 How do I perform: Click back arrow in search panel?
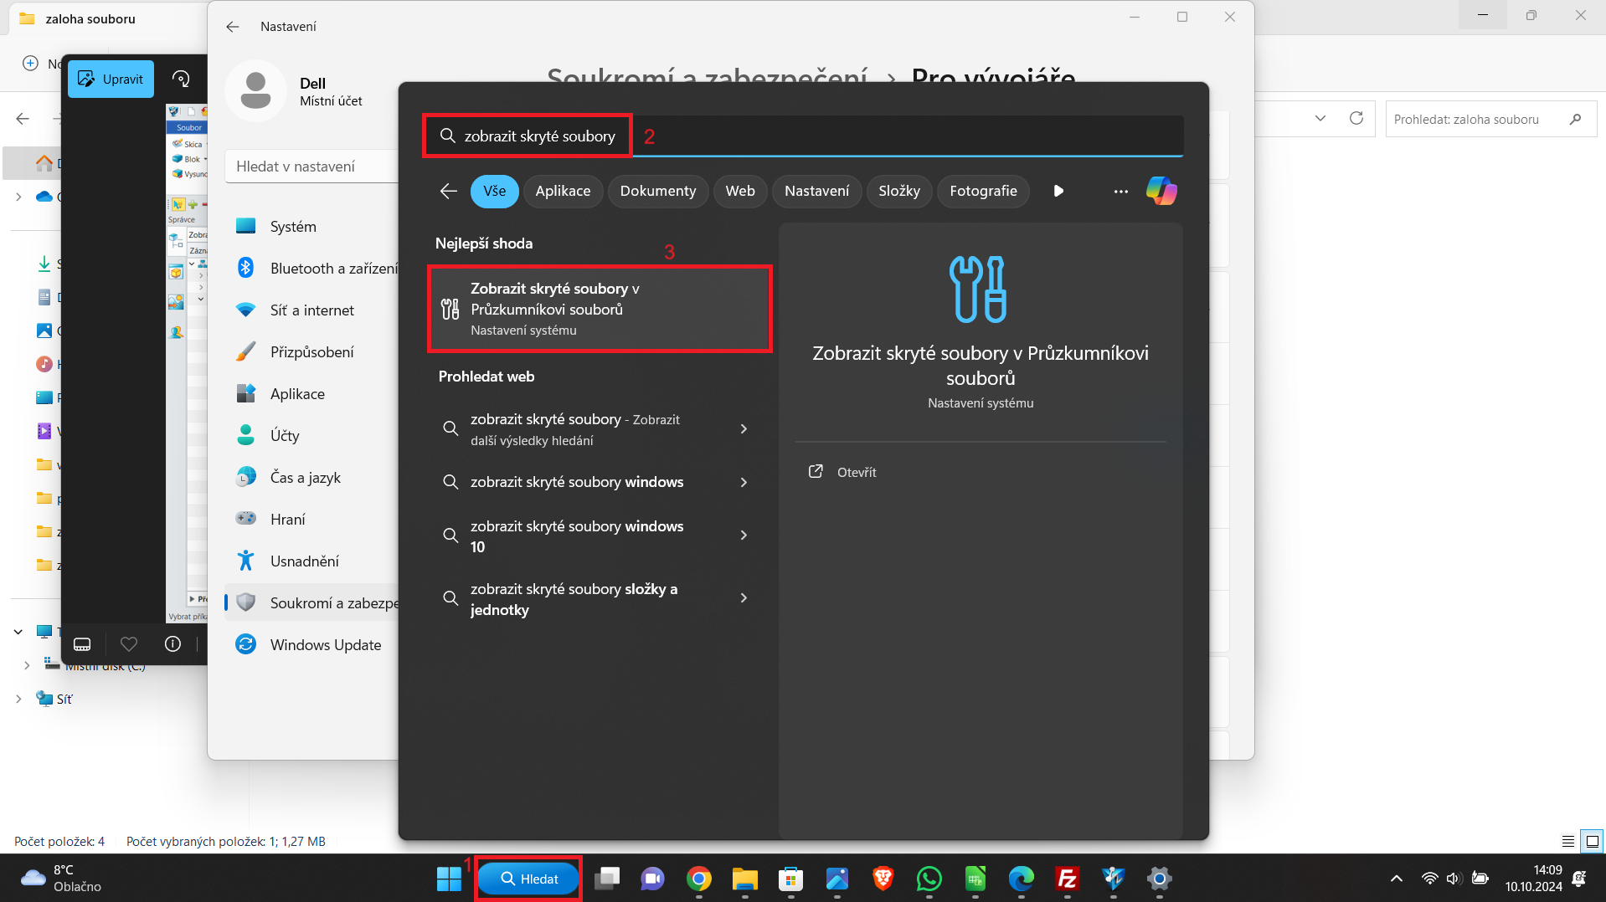(449, 192)
